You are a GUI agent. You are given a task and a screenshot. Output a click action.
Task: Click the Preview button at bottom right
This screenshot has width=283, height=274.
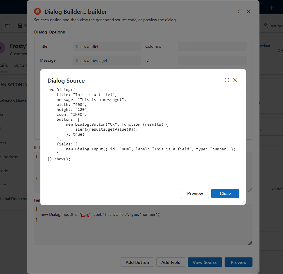point(239,262)
